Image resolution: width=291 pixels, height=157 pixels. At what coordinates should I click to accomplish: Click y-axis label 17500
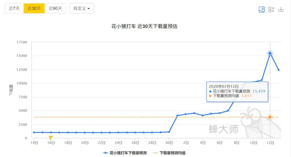point(22,42)
